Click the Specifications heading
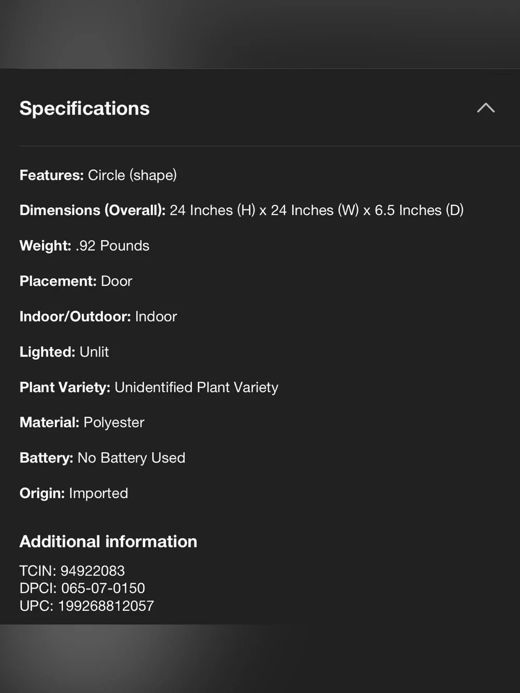The width and height of the screenshot is (520, 693). tap(84, 108)
